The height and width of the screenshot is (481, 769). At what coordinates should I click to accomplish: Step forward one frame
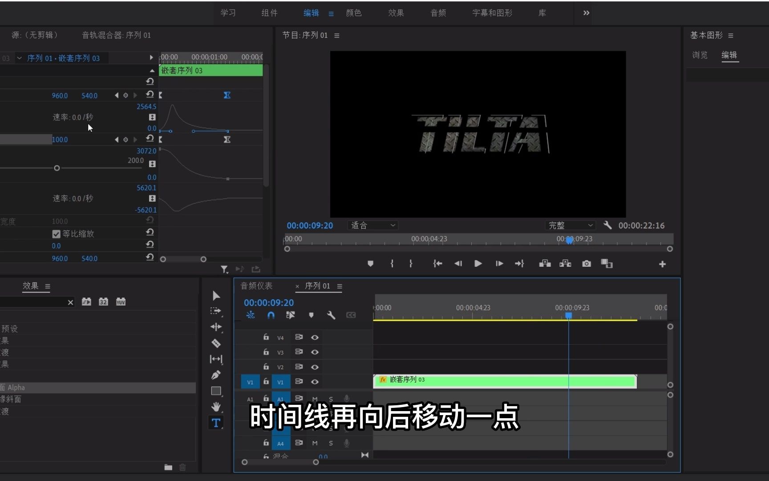click(499, 264)
